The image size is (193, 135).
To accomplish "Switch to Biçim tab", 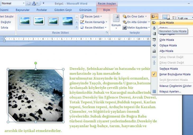I will (x=107, y=10).
